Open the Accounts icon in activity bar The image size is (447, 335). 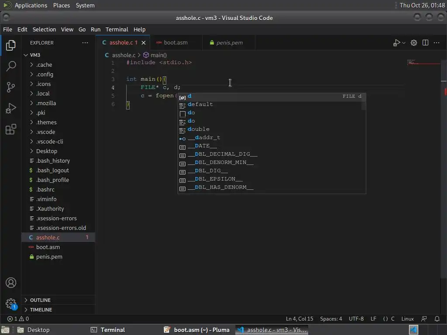[11, 283]
